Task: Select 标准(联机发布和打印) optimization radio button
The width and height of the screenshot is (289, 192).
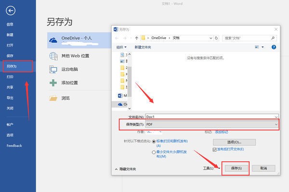Action: [154, 142]
